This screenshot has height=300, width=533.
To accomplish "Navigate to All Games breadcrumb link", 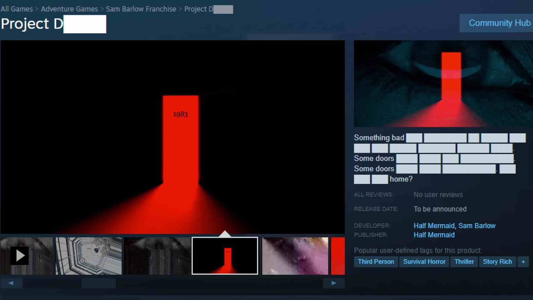I will 16,8.
